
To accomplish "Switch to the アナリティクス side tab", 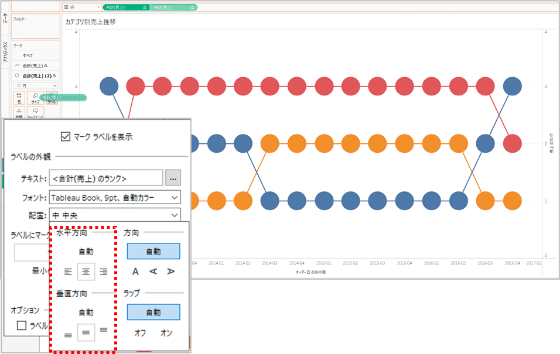I will pyautogui.click(x=5, y=52).
